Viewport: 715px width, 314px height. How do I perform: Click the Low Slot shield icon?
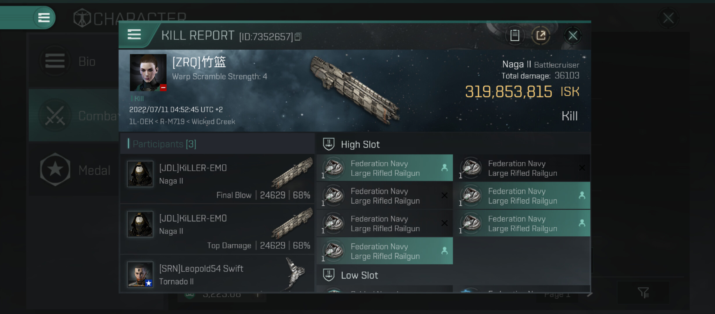pyautogui.click(x=329, y=275)
